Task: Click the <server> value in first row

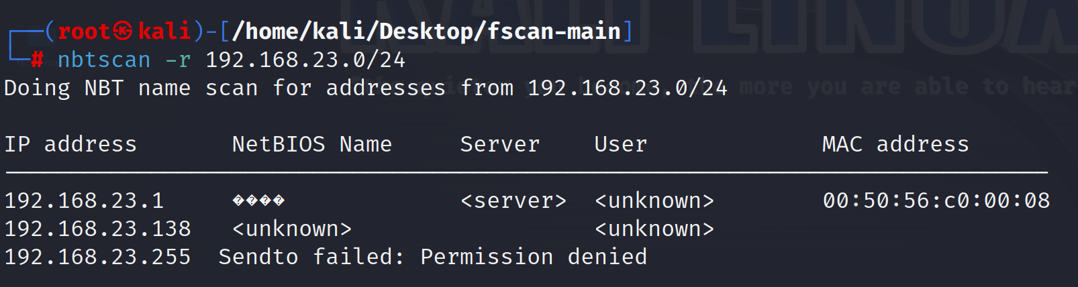Action: pyautogui.click(x=513, y=200)
